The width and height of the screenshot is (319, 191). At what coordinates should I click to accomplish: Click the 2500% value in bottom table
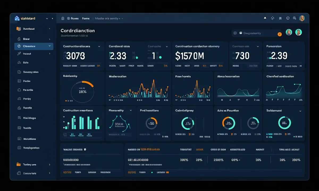click(x=219, y=160)
